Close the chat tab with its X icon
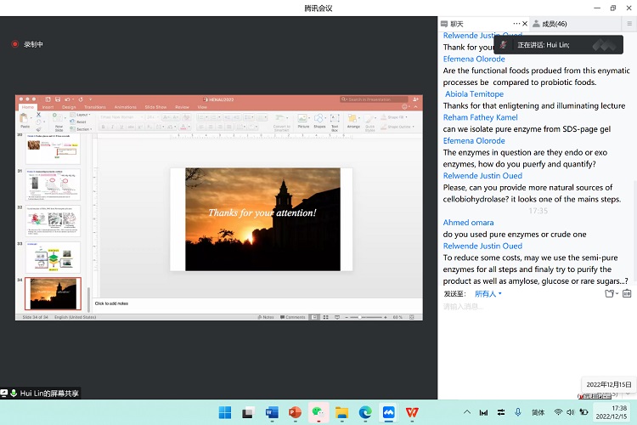 point(525,24)
